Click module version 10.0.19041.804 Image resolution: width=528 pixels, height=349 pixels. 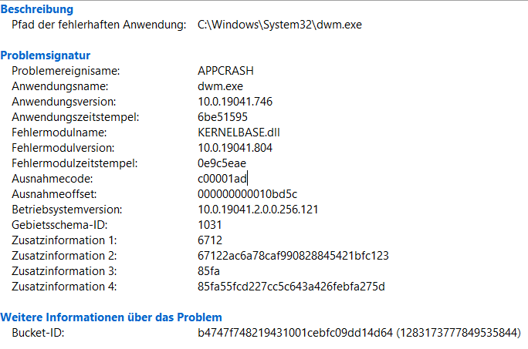pyautogui.click(x=235, y=148)
